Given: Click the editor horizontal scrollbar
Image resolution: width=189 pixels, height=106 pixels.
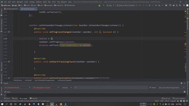Looking at the screenshot, I should pyautogui.click(x=61, y=78).
